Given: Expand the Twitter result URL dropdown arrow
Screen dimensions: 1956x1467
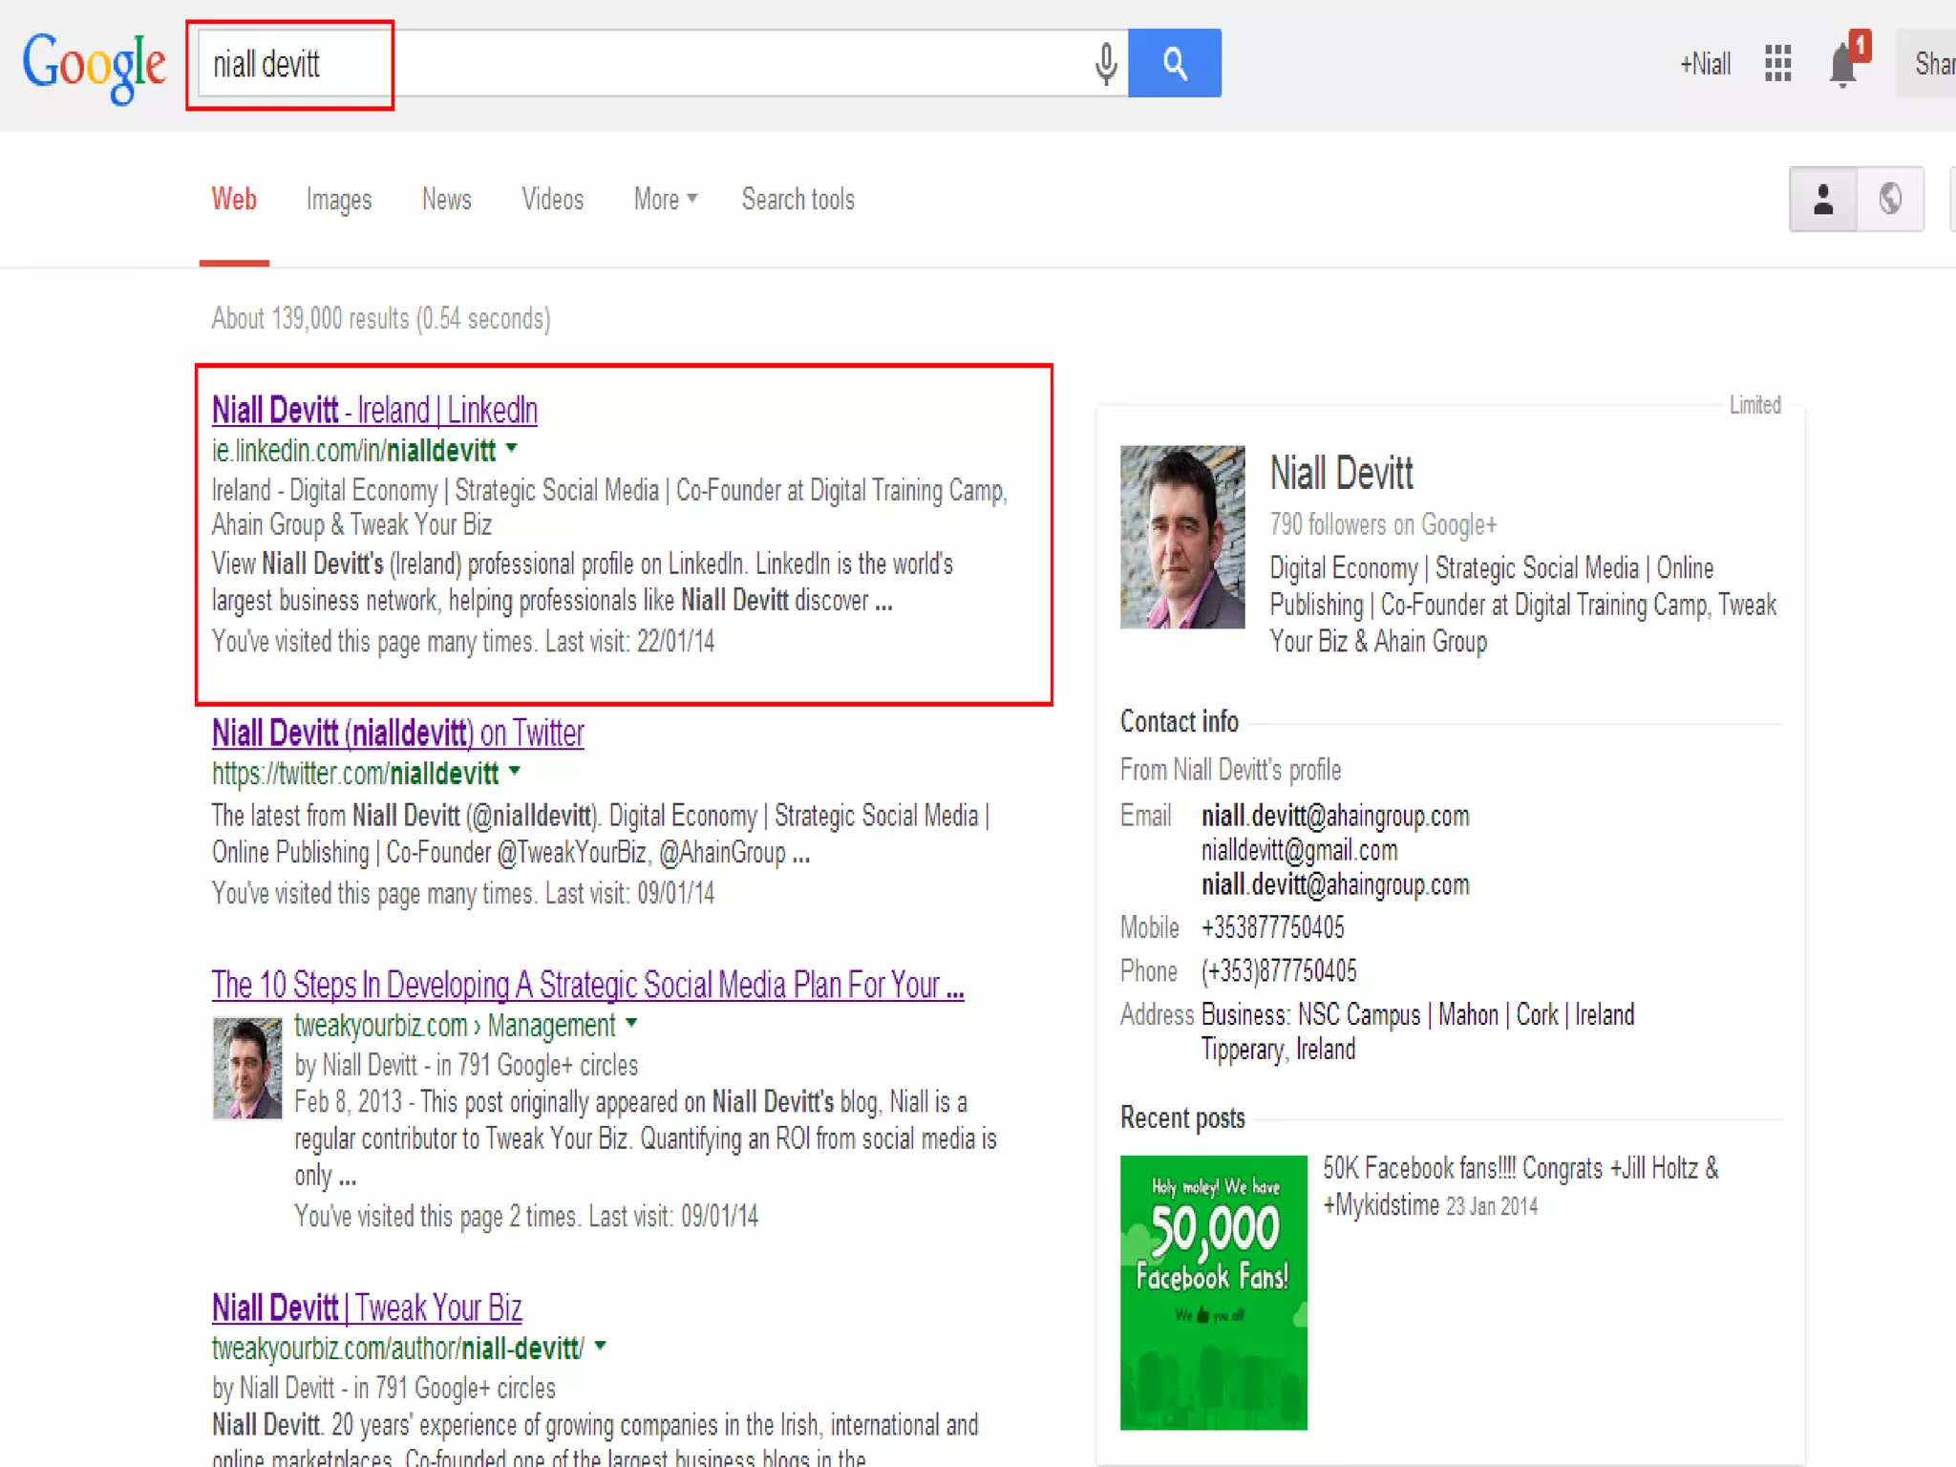Looking at the screenshot, I should pyautogui.click(x=515, y=771).
